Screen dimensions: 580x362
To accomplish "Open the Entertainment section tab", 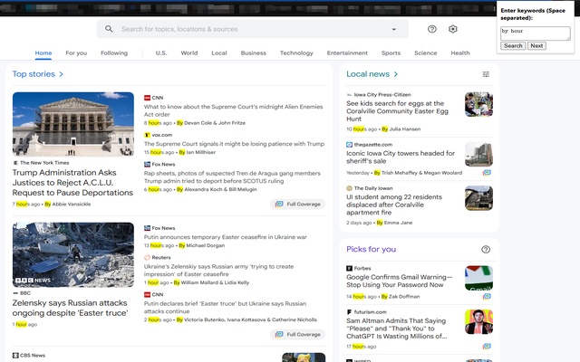I will click(x=347, y=52).
